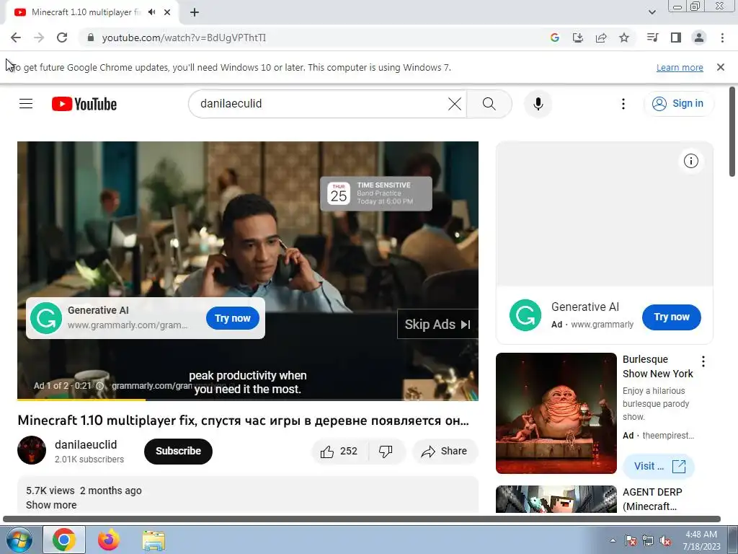
Task: Open danilaeuclid channel avatar
Action: 32,450
